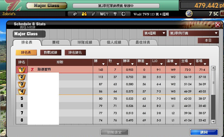Switch to the 最佳球員 best players tab
The image size is (224, 137).
[x=143, y=42]
